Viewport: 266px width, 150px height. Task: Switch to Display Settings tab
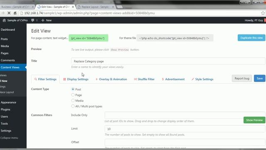tap(76, 79)
